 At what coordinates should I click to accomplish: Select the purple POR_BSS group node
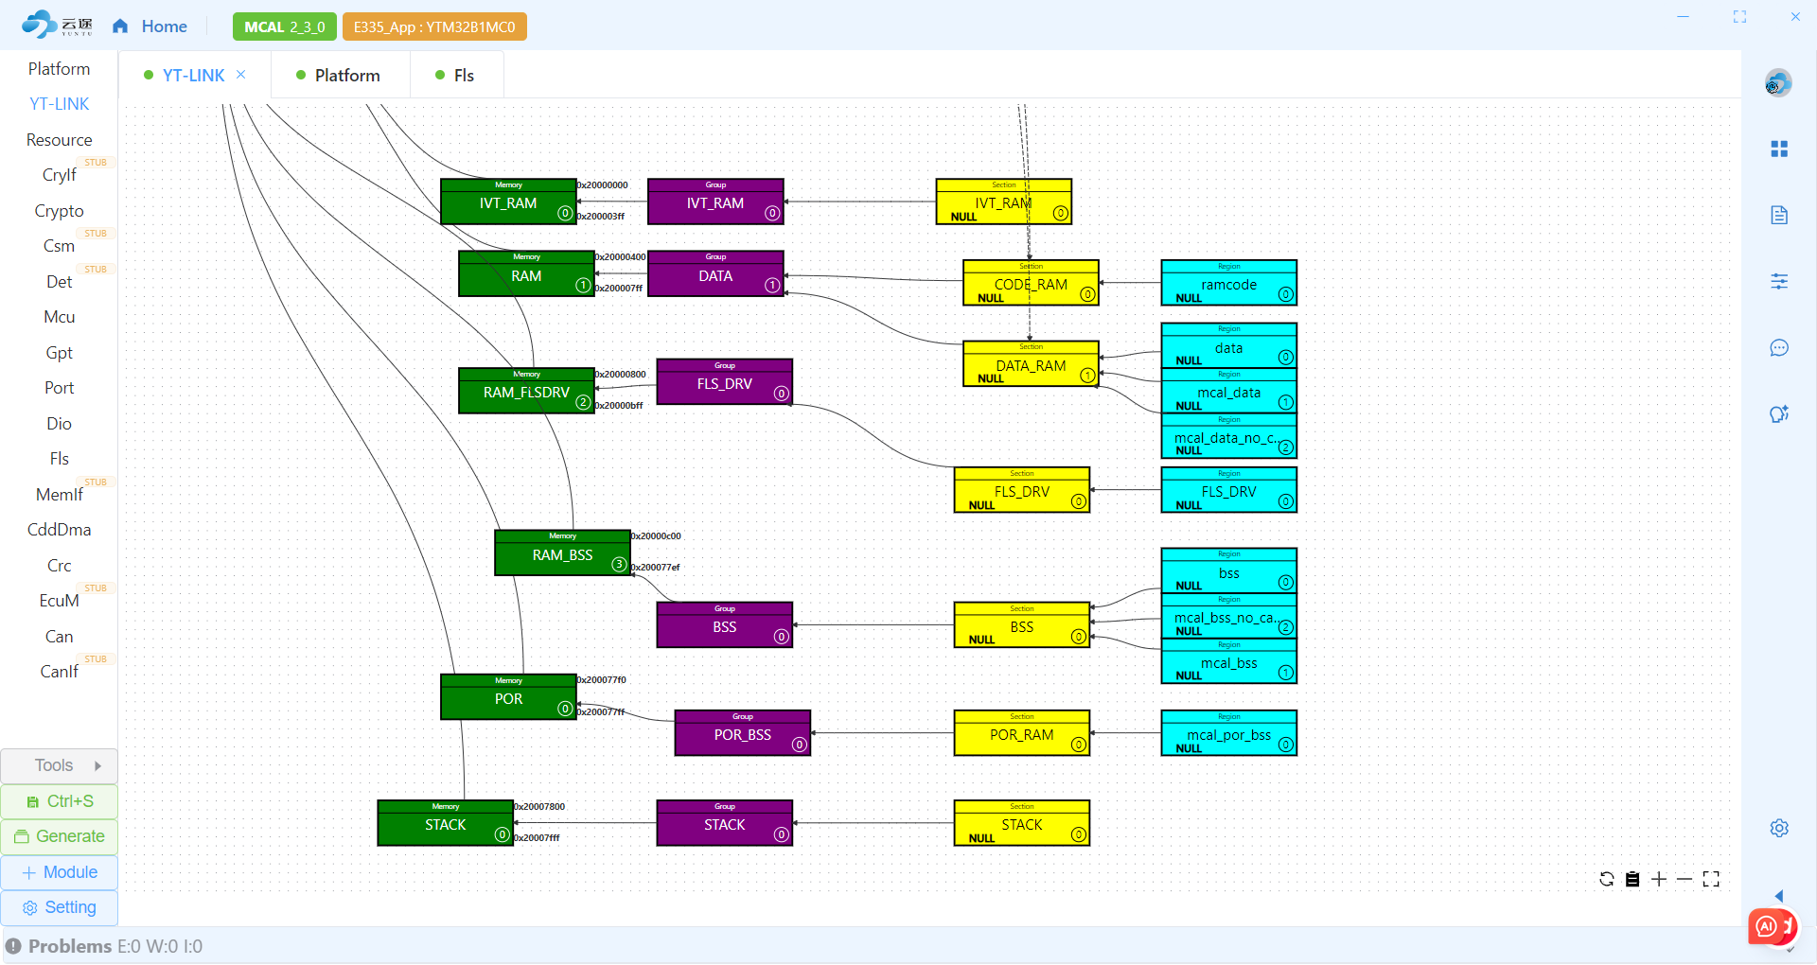tap(742, 733)
